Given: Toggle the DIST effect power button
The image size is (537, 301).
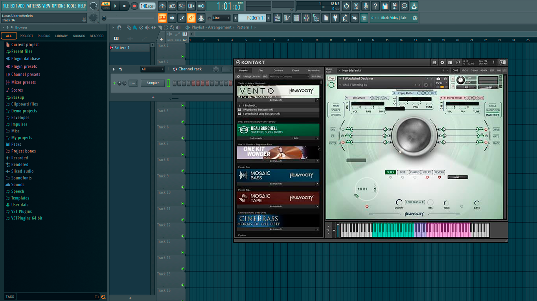Looking at the screenshot, I should tap(403, 177).
